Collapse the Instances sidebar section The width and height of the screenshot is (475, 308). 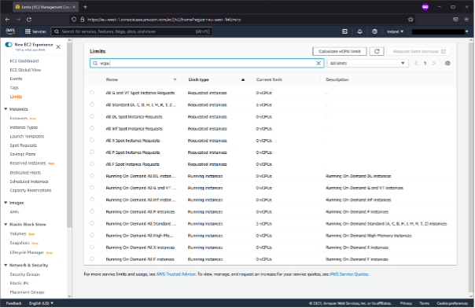pyautogui.click(x=6, y=109)
